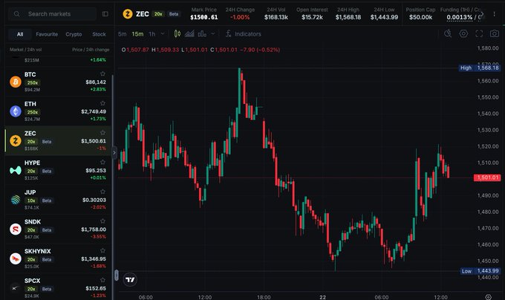505x300 pixels.
Task: Click the SNDK $1,758.00 price
Action: [x=94, y=229]
